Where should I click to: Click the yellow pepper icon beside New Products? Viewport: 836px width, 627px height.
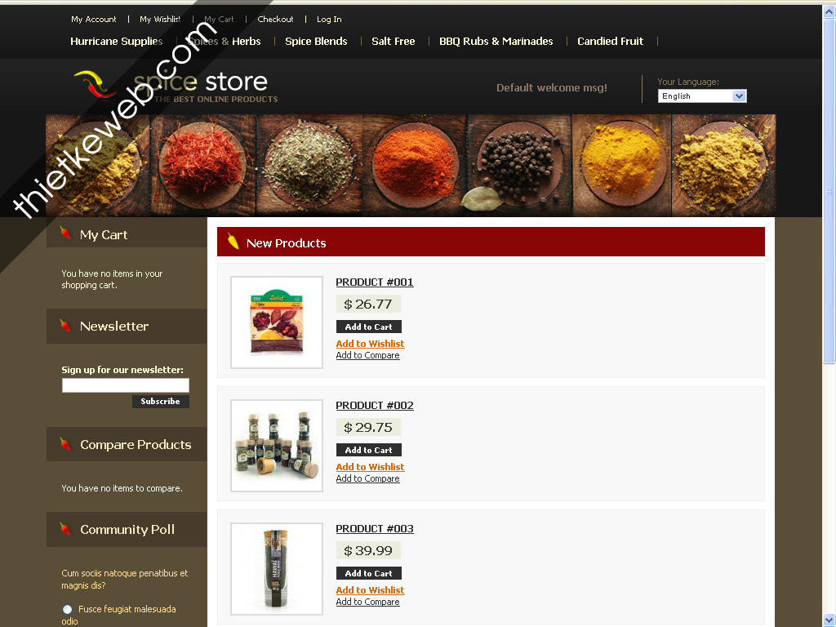tap(233, 241)
